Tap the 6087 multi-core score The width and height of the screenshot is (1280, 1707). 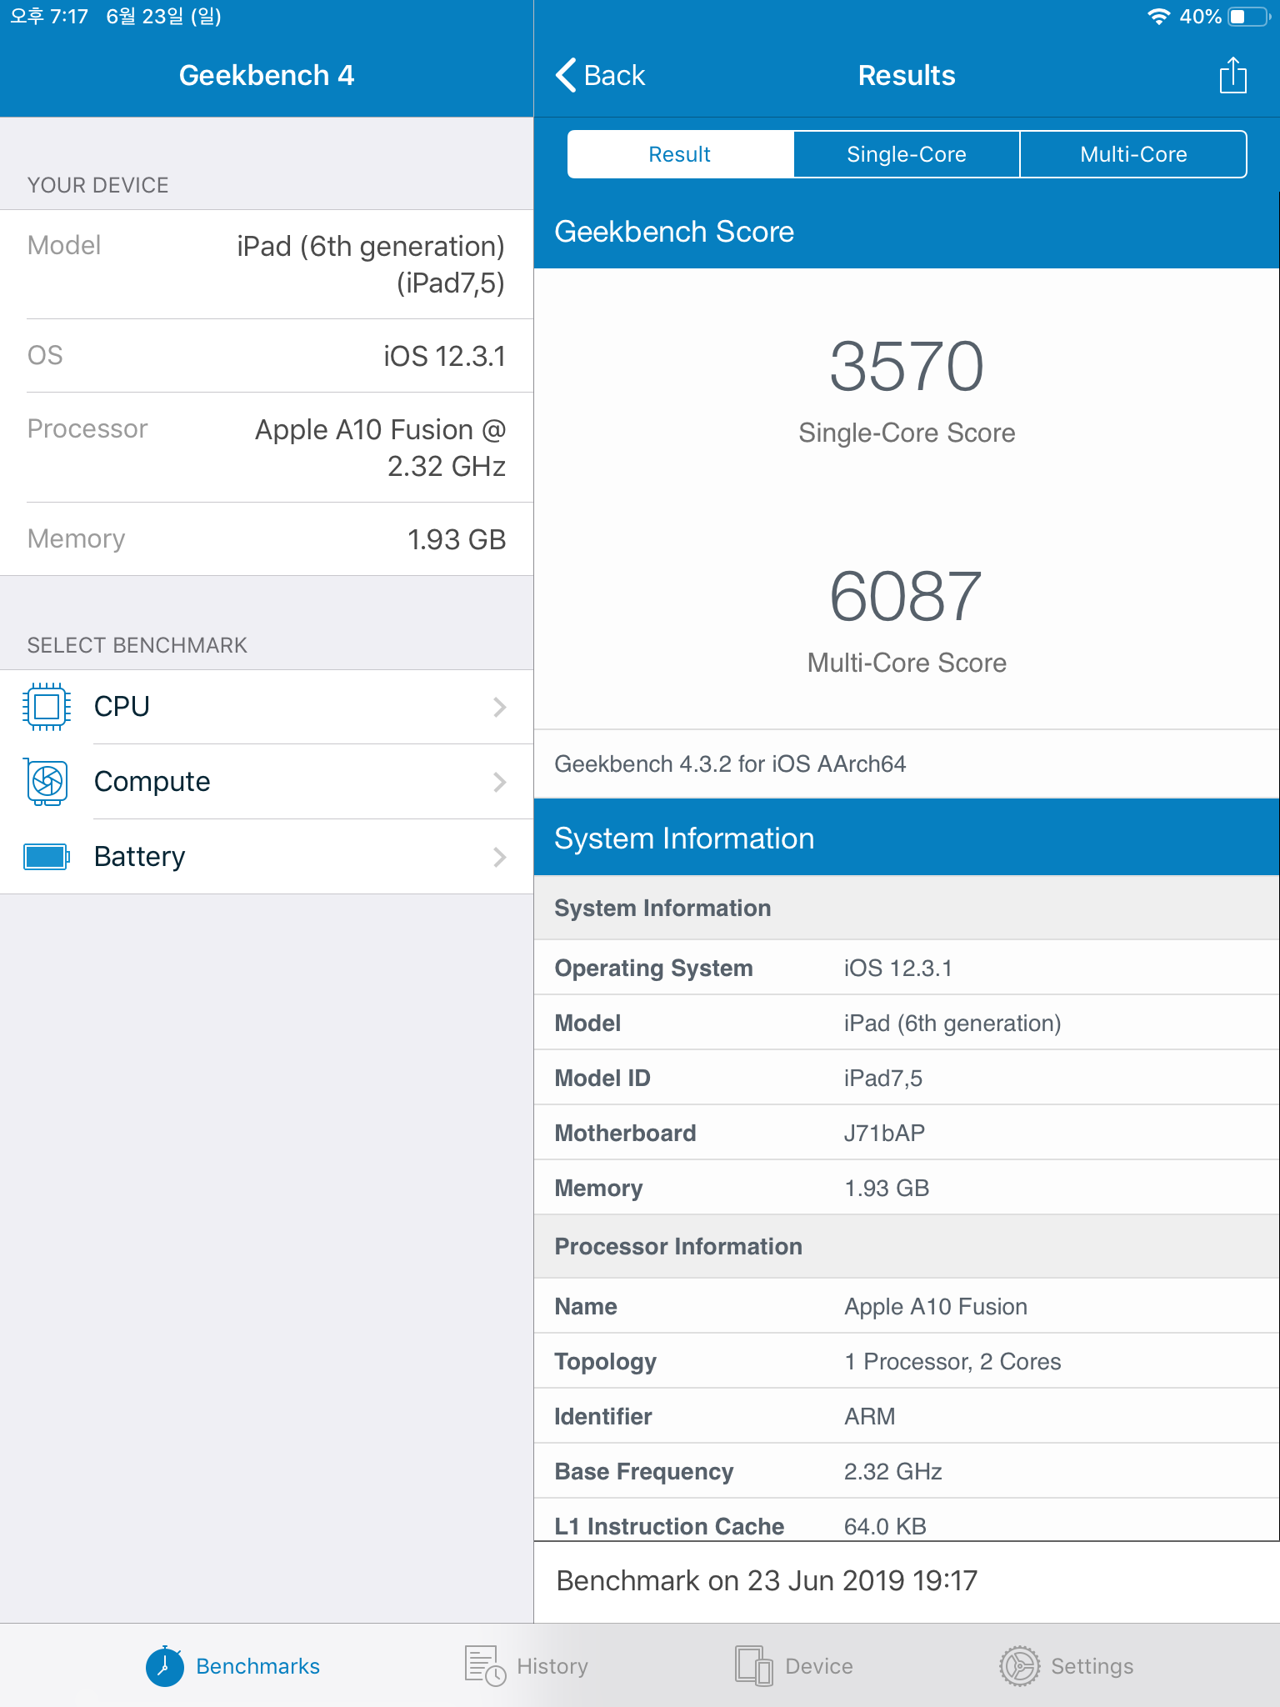(x=907, y=596)
